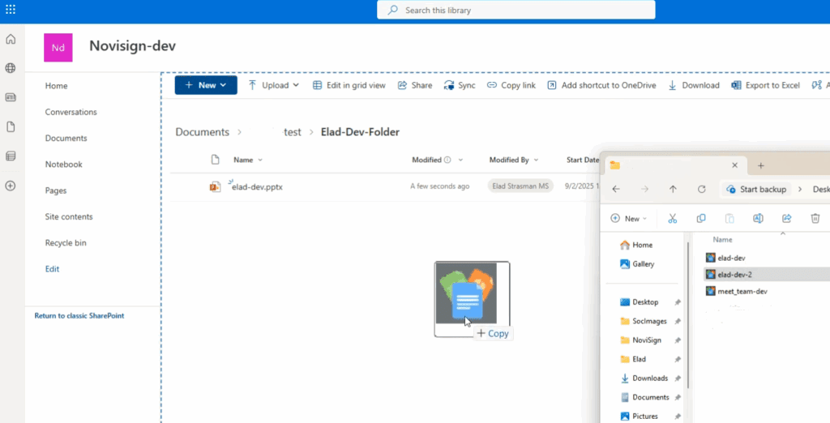This screenshot has height=423, width=830.
Task: Click Copy link
Action: point(511,85)
